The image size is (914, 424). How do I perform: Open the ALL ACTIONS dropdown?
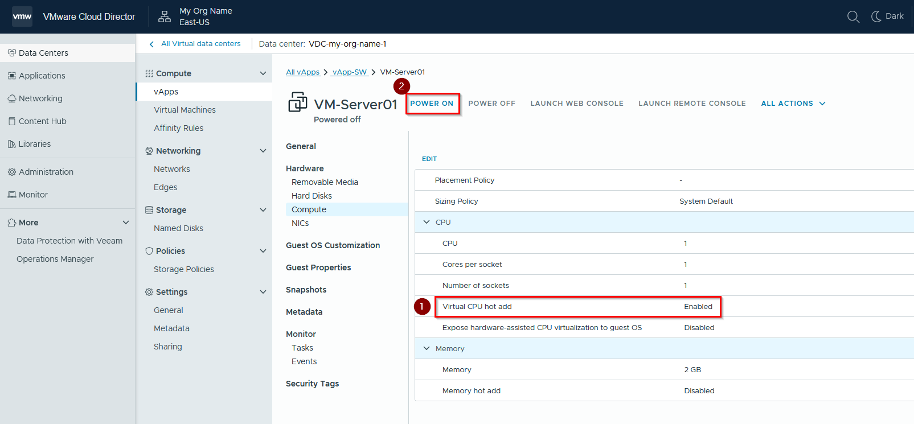(x=793, y=104)
